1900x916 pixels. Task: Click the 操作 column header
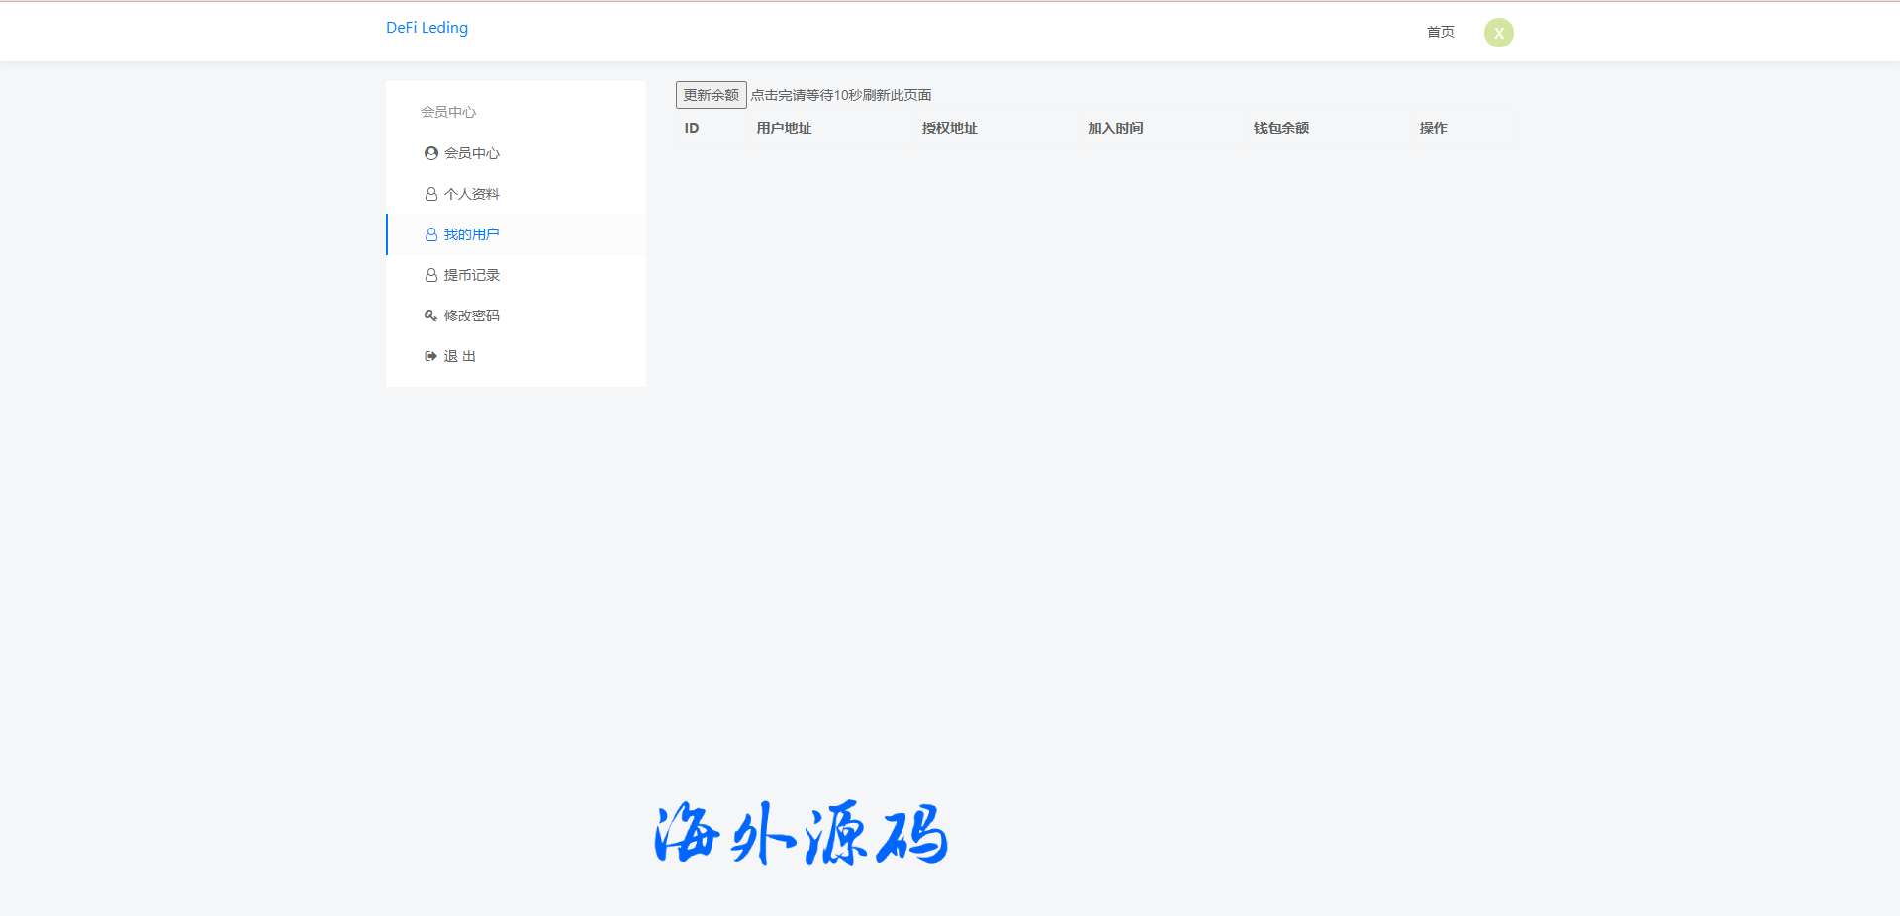coord(1433,128)
